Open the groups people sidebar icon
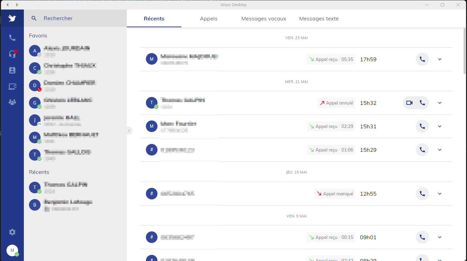The width and height of the screenshot is (467, 261). click(x=12, y=102)
